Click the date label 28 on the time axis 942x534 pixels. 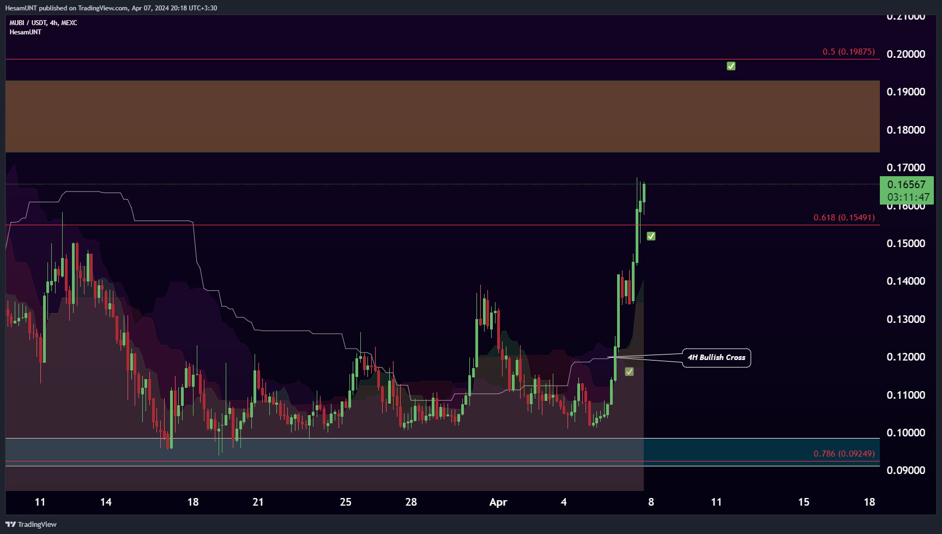pos(411,502)
